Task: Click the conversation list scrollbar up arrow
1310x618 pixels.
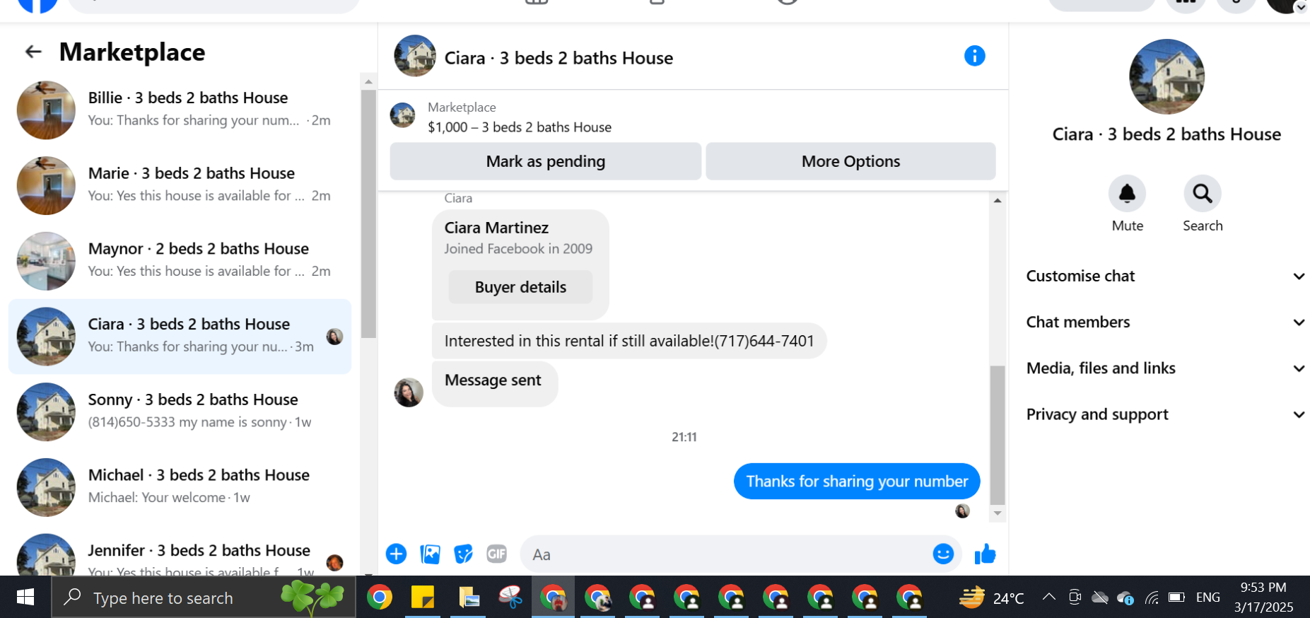Action: [368, 81]
